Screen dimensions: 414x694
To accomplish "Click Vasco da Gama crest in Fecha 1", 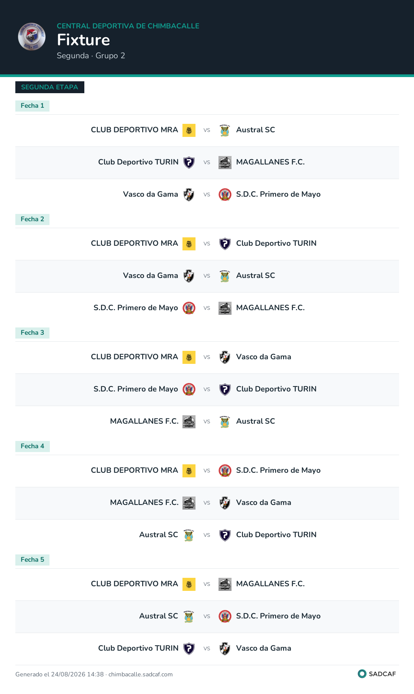I will click(x=189, y=195).
